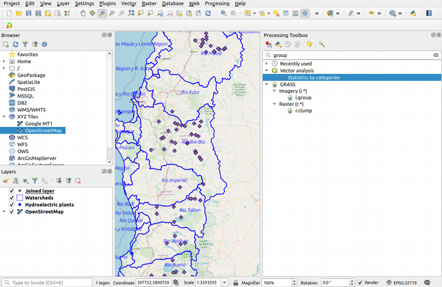Open Processing Toolbox history clock icon
Viewport: 442px width, 287px height.
[x=288, y=44]
